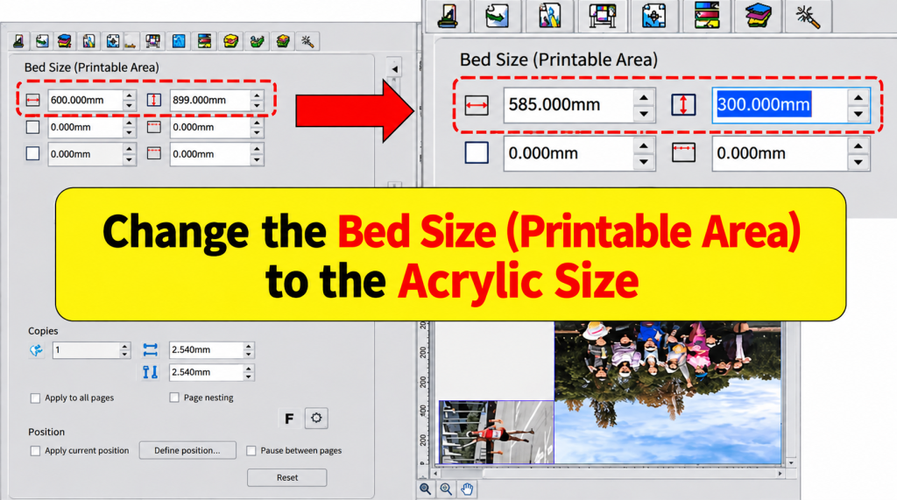This screenshot has height=500, width=897.
Task: Decrease the 585.000mm value with down arrow
Action: 644,114
